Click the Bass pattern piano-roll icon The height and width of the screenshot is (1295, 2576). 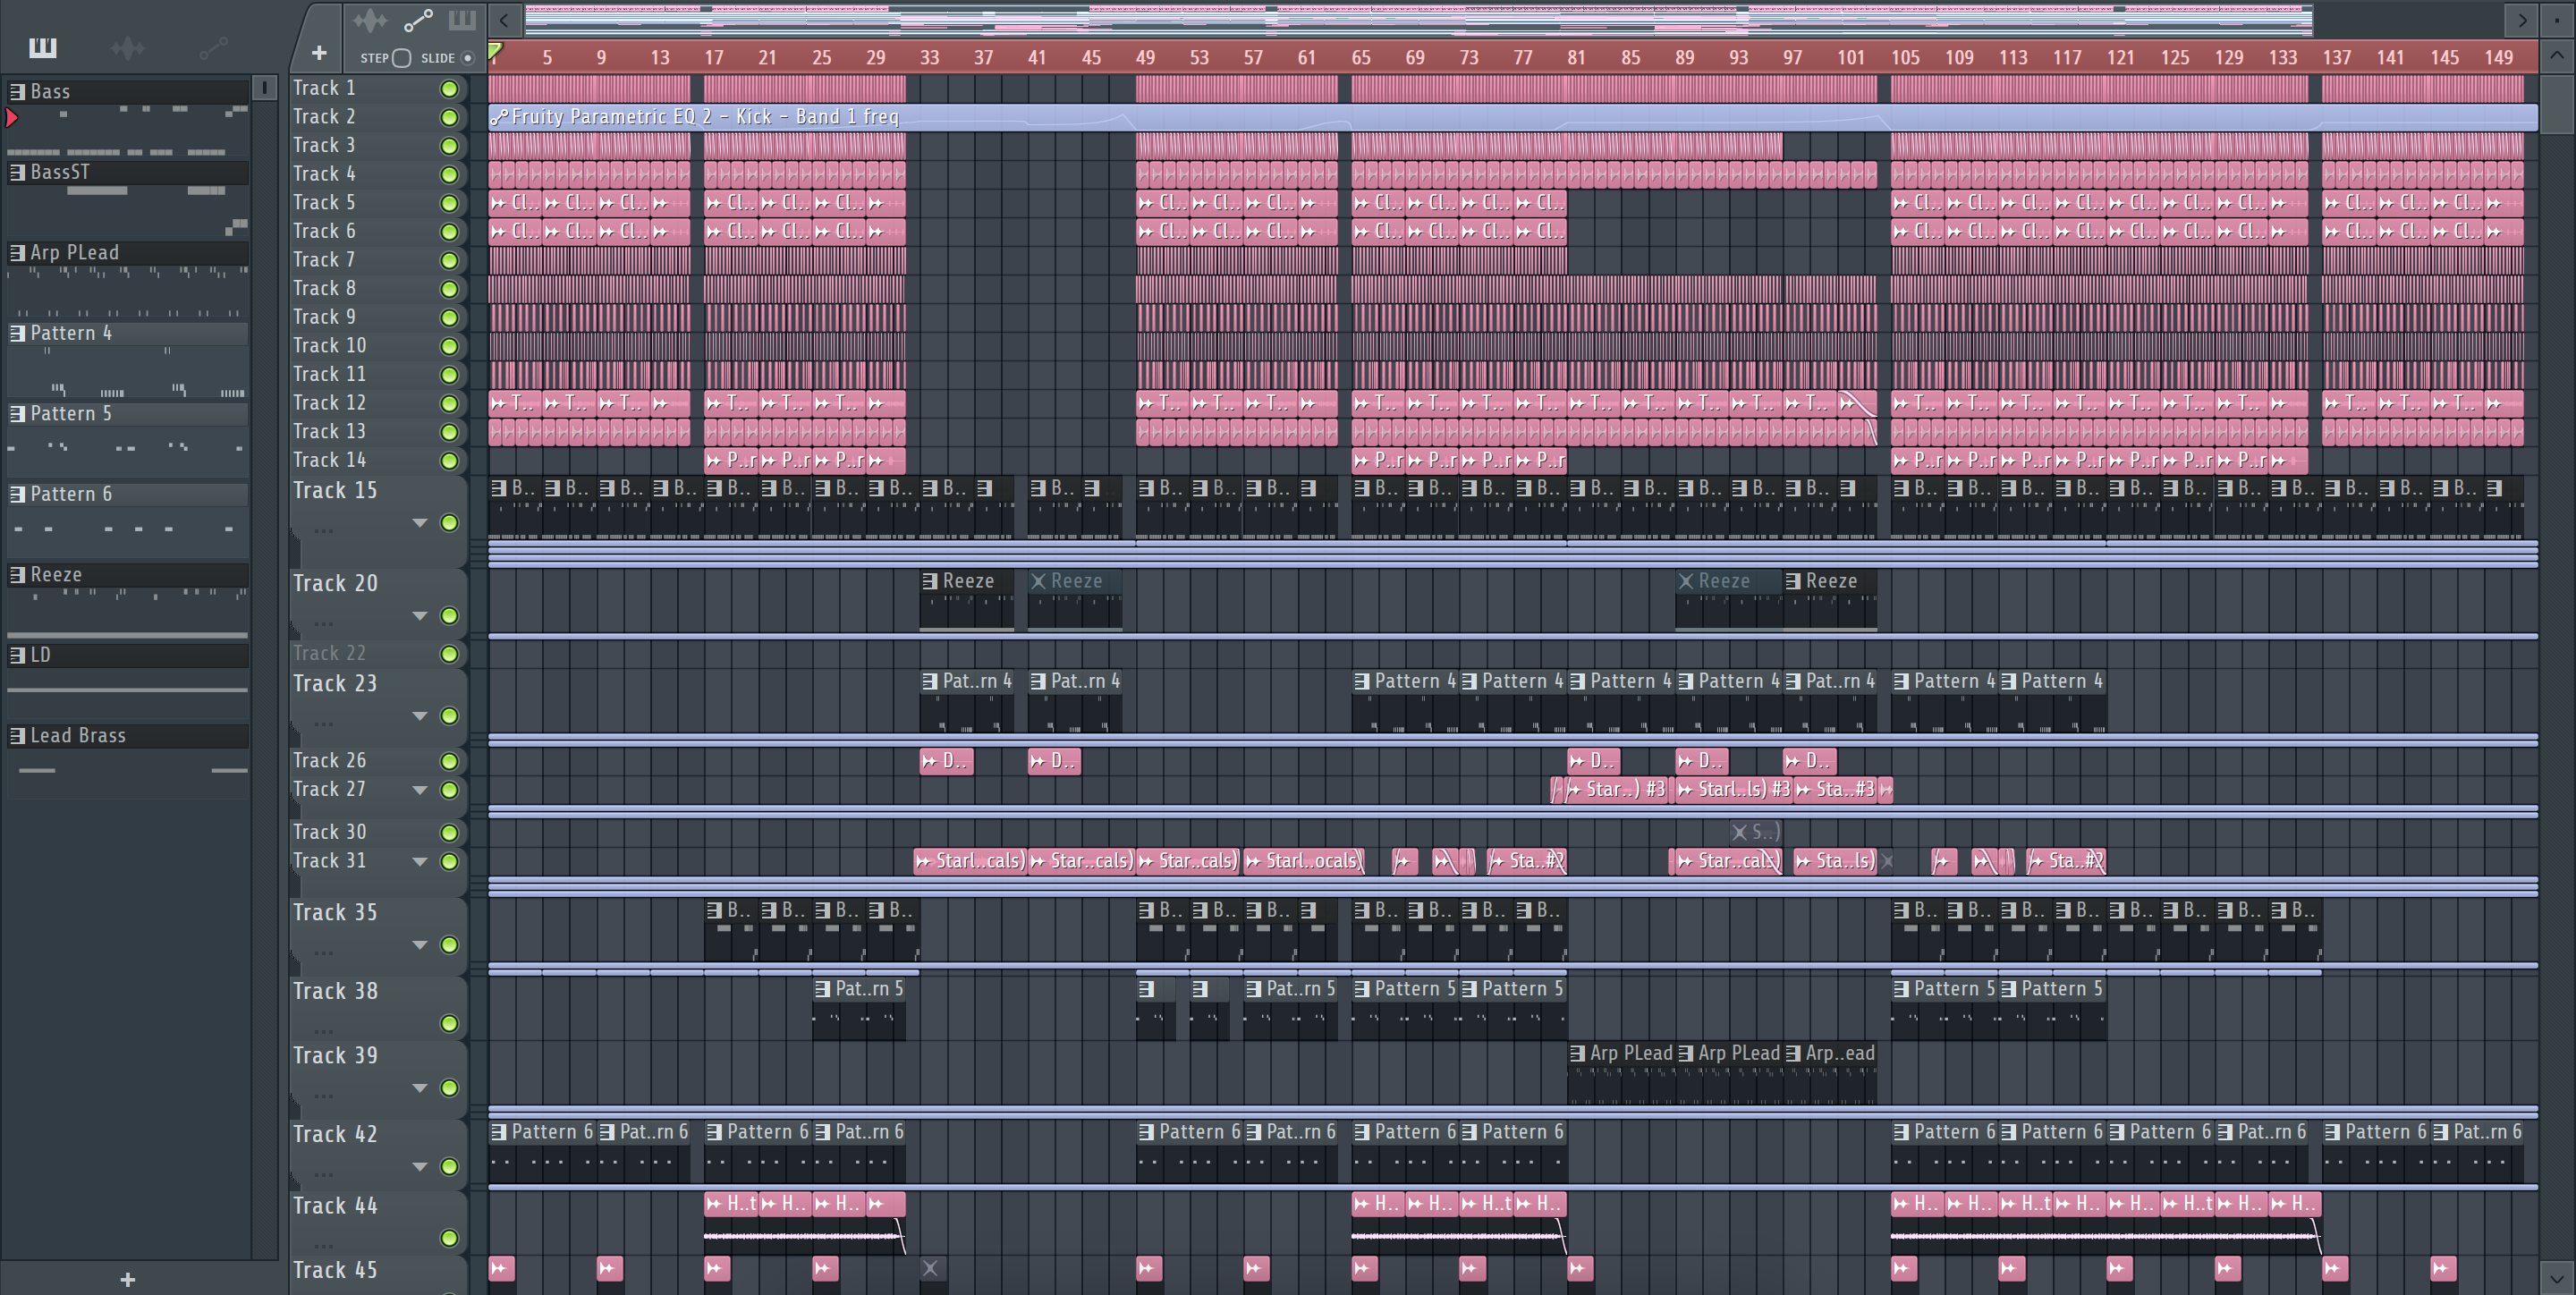click(x=17, y=91)
